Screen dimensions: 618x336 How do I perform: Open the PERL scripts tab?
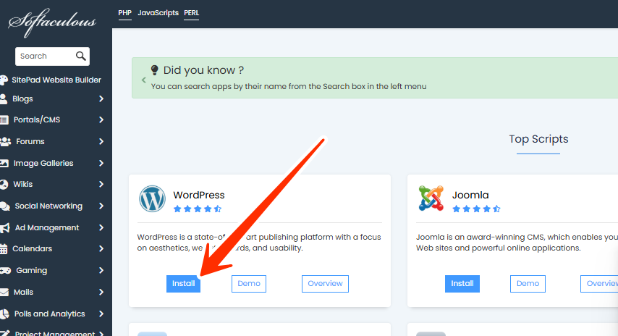192,13
